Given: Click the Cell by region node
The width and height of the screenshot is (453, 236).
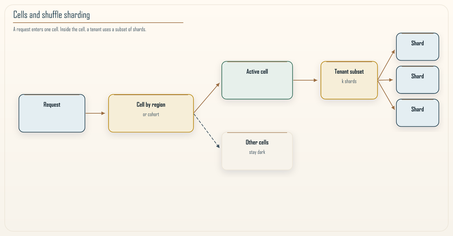Looking at the screenshot, I should point(151,113).
